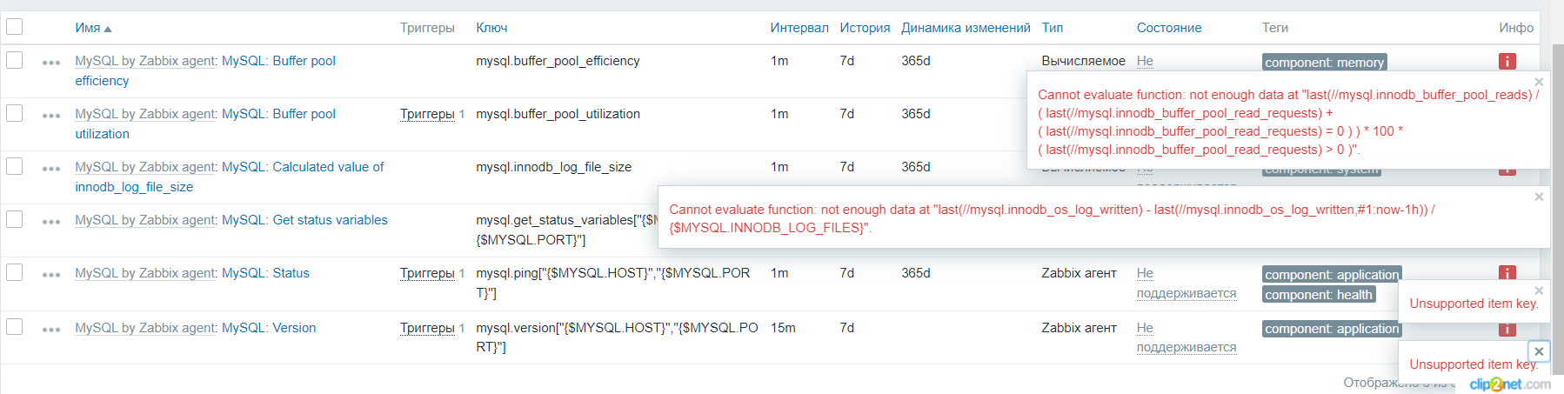1564x394 pixels.
Task: Click red info icon in Buffer pool efficiency row
Action: coord(1507,61)
